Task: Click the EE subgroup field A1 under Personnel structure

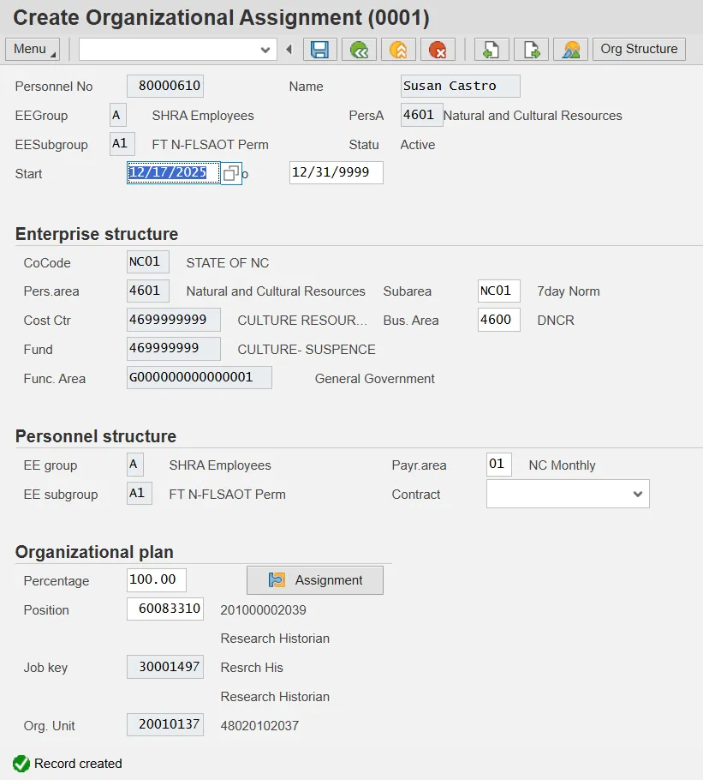Action: click(140, 494)
